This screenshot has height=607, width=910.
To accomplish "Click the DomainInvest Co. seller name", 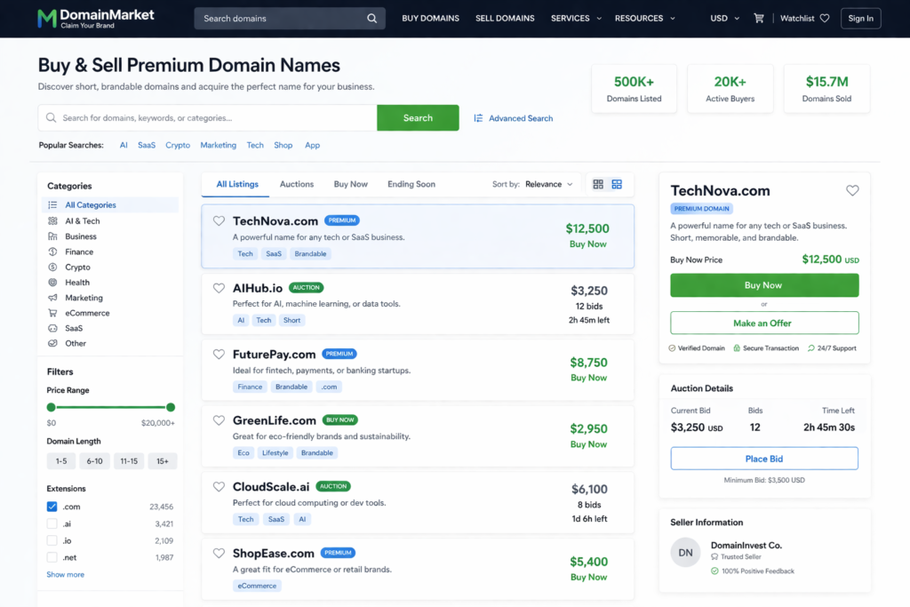I will pos(746,546).
